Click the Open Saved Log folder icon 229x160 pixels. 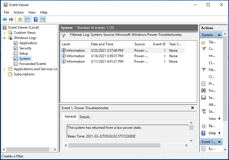pyautogui.click(x=204, y=42)
